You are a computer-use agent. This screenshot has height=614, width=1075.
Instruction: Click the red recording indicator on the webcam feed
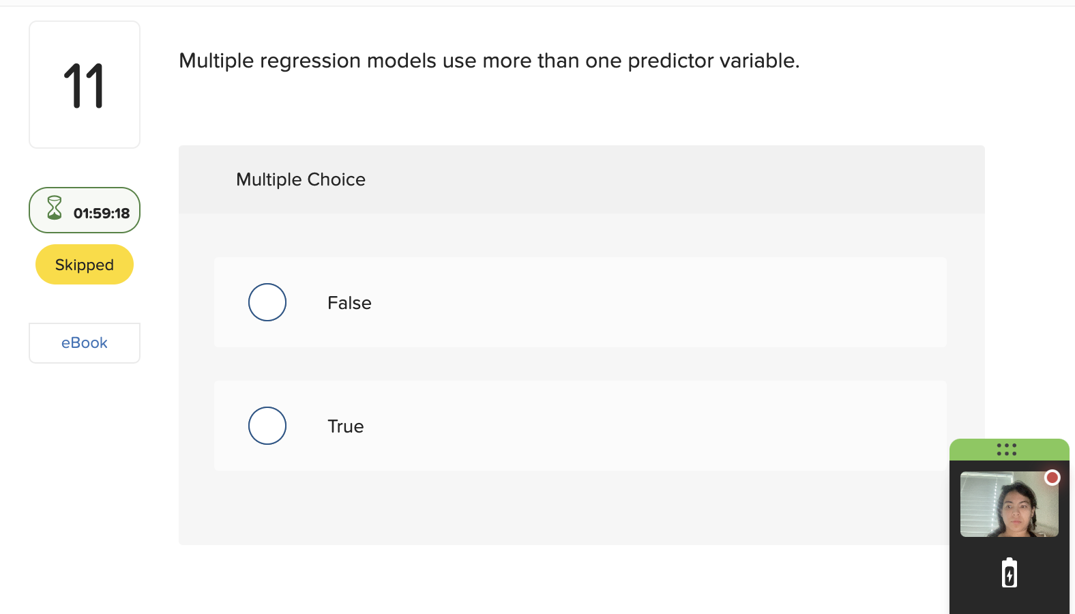[1052, 478]
